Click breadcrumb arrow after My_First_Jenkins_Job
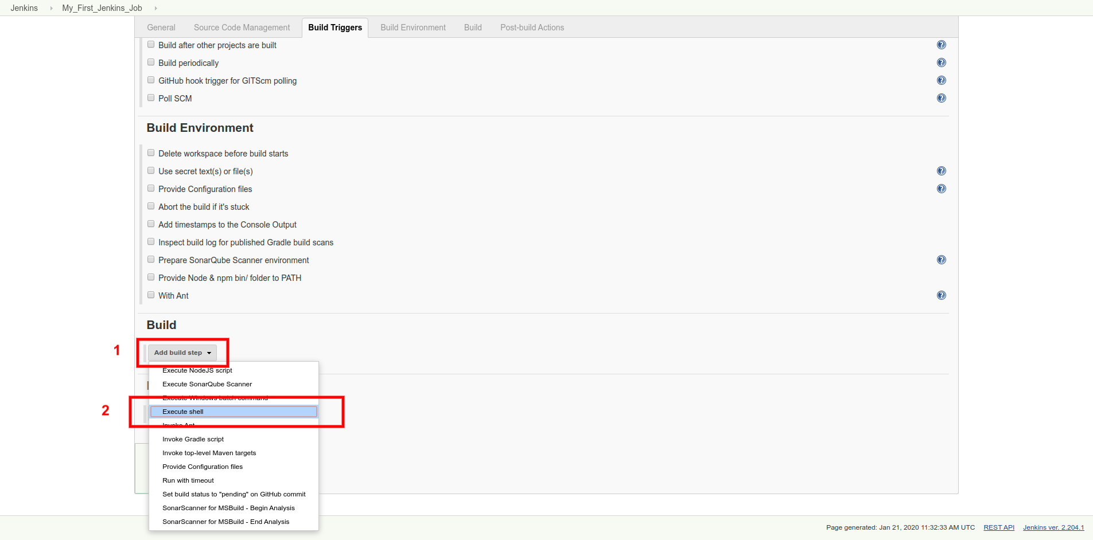The image size is (1093, 540). [155, 8]
